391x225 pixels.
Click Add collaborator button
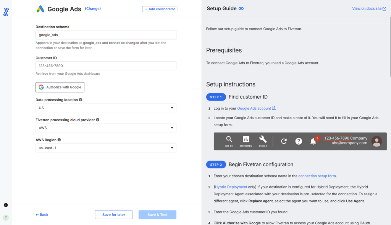[x=160, y=9]
